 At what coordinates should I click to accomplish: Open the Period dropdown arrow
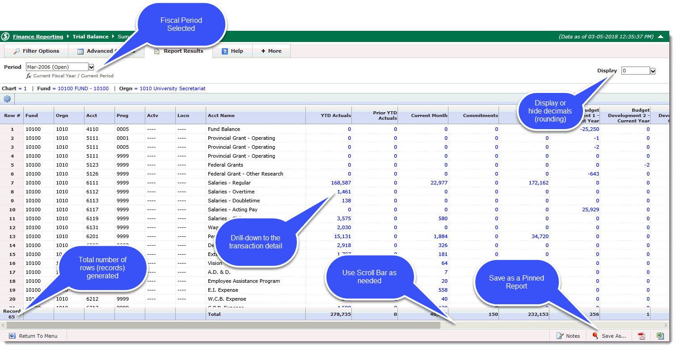[91, 67]
